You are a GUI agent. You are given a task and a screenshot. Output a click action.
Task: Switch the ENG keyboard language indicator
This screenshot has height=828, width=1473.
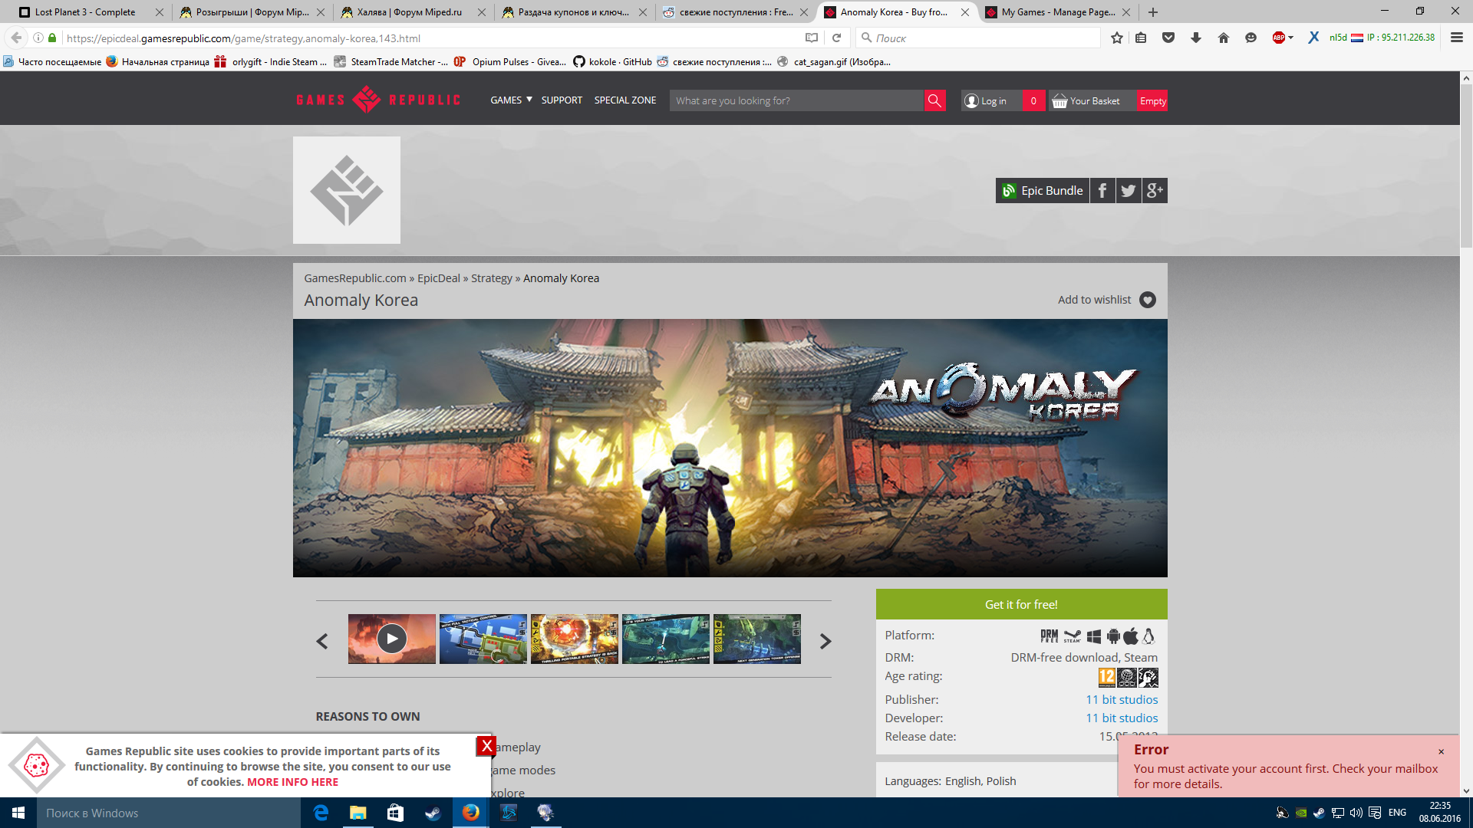1397,813
